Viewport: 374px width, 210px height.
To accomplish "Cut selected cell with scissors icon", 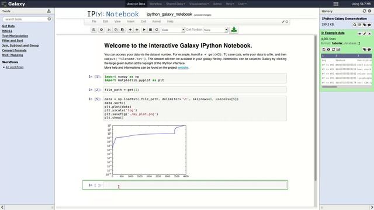I will click(x=109, y=30).
